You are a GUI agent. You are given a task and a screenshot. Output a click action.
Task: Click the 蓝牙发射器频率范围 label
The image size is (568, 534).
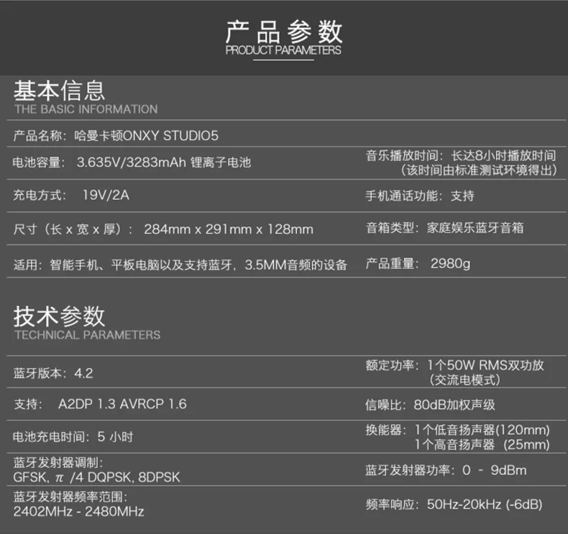coord(70,497)
